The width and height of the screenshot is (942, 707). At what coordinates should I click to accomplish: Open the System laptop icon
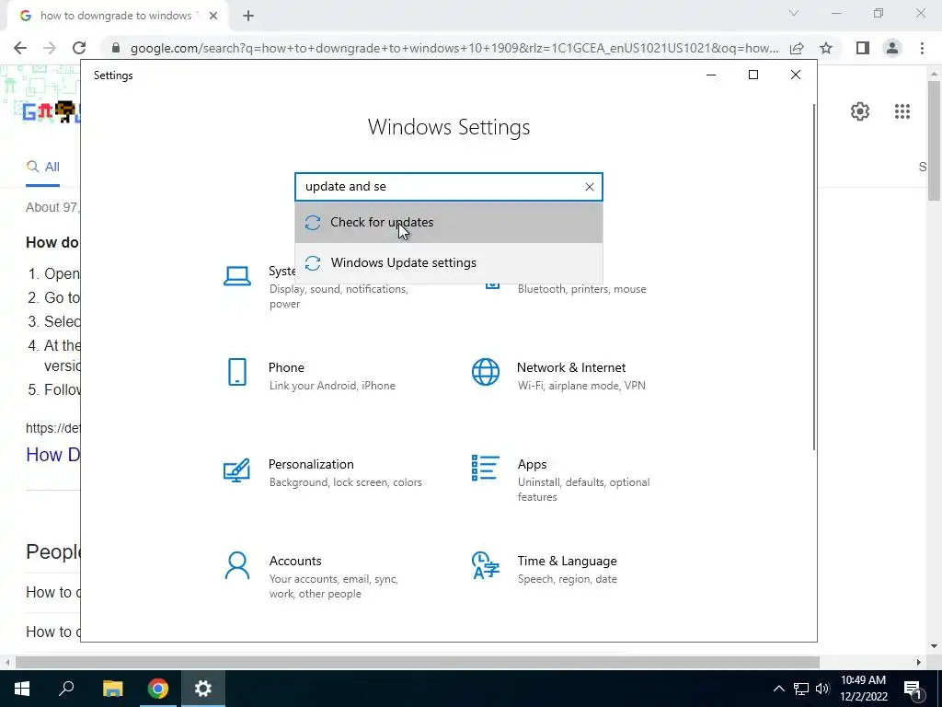click(x=237, y=276)
